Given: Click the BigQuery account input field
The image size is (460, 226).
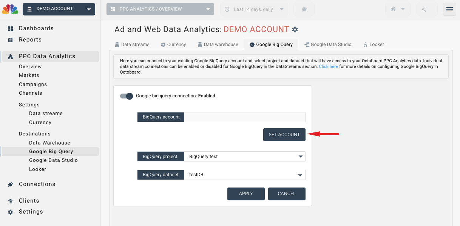Looking at the screenshot, I should pos(245,117).
